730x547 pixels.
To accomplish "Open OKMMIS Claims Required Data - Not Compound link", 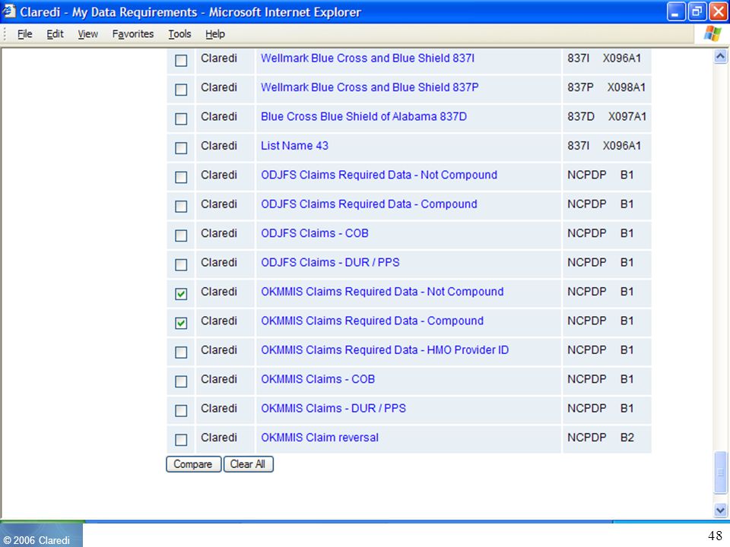I will point(382,292).
